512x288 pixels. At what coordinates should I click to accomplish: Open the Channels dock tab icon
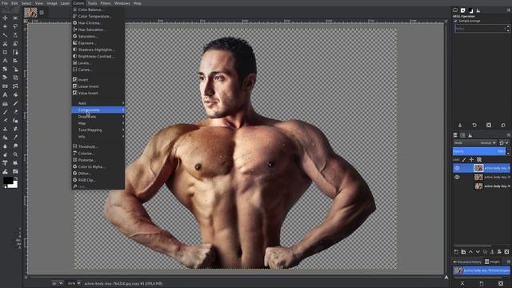(x=462, y=135)
